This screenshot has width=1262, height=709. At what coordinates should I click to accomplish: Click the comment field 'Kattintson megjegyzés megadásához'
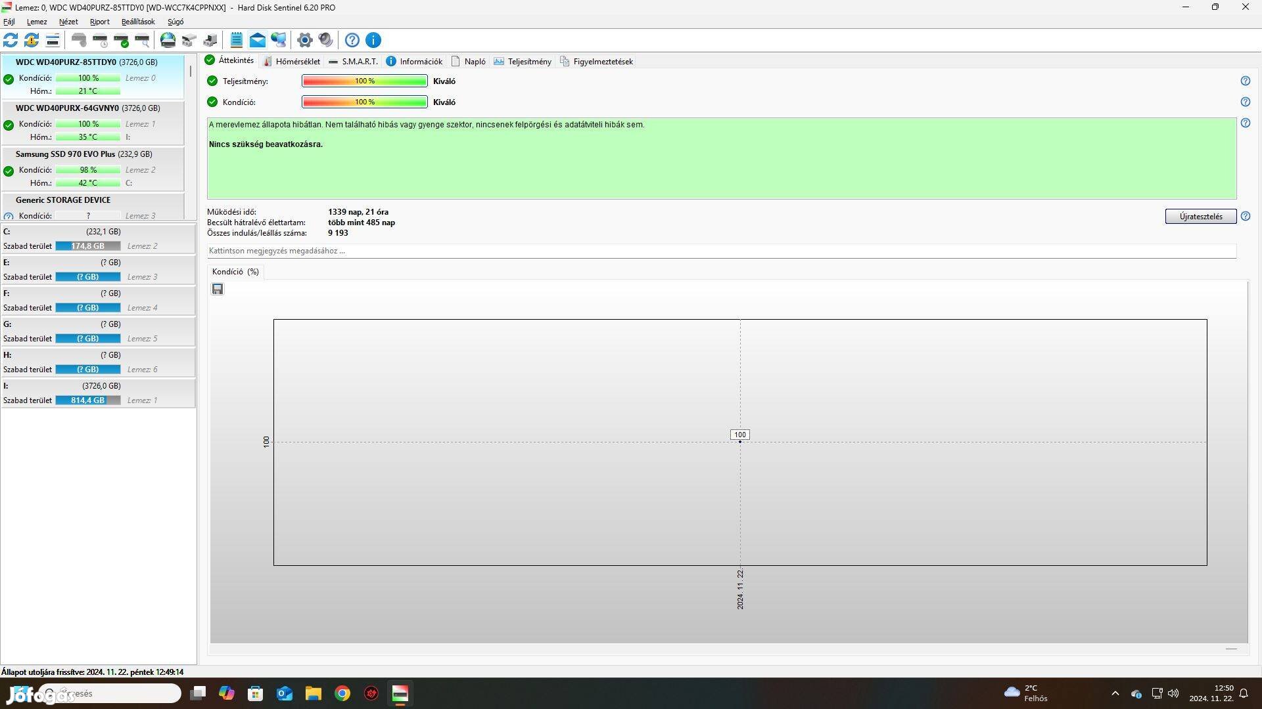(722, 251)
